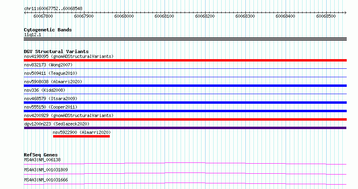Open variant nsv832173 (Wong2007) label
This screenshot has width=358, height=189.
point(48,65)
